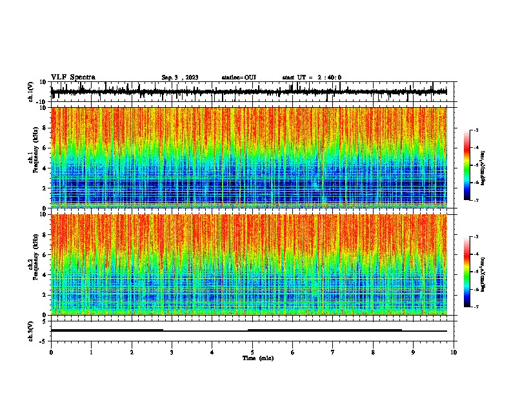Click the "6" kHz tick on ch.1 frequency axis

[x=45, y=148]
